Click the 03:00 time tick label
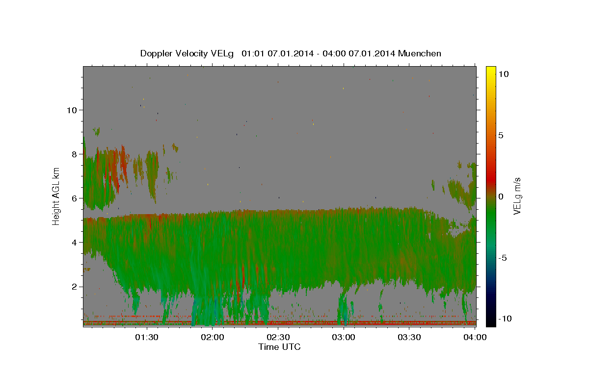This screenshot has width=589, height=392. coord(344,337)
